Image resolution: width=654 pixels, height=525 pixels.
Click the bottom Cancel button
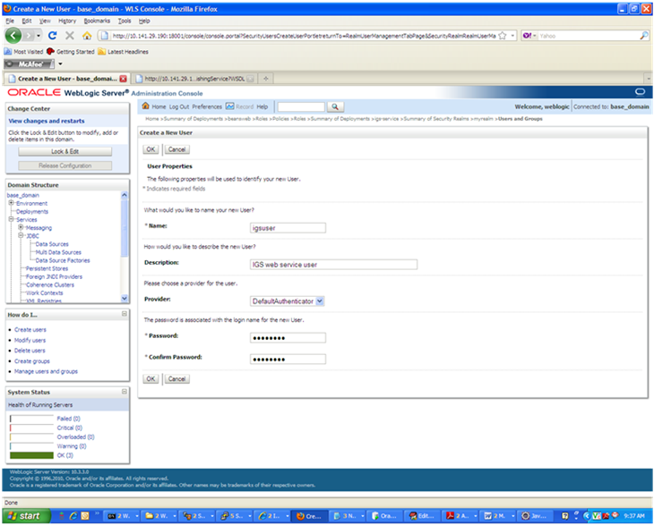176,379
